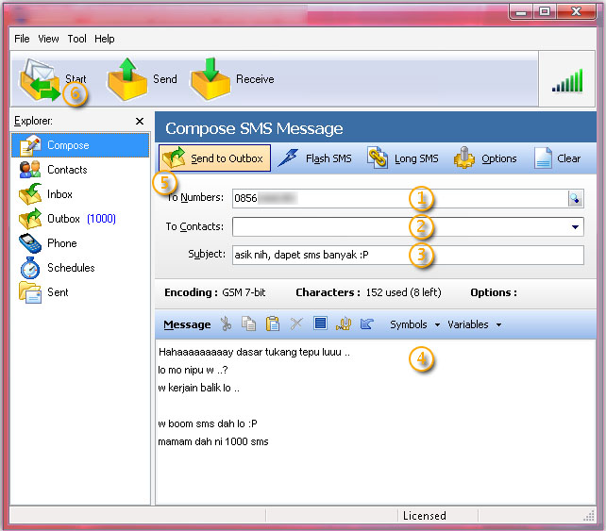Click the 'GSM 7-bit' encoding value

(x=244, y=292)
